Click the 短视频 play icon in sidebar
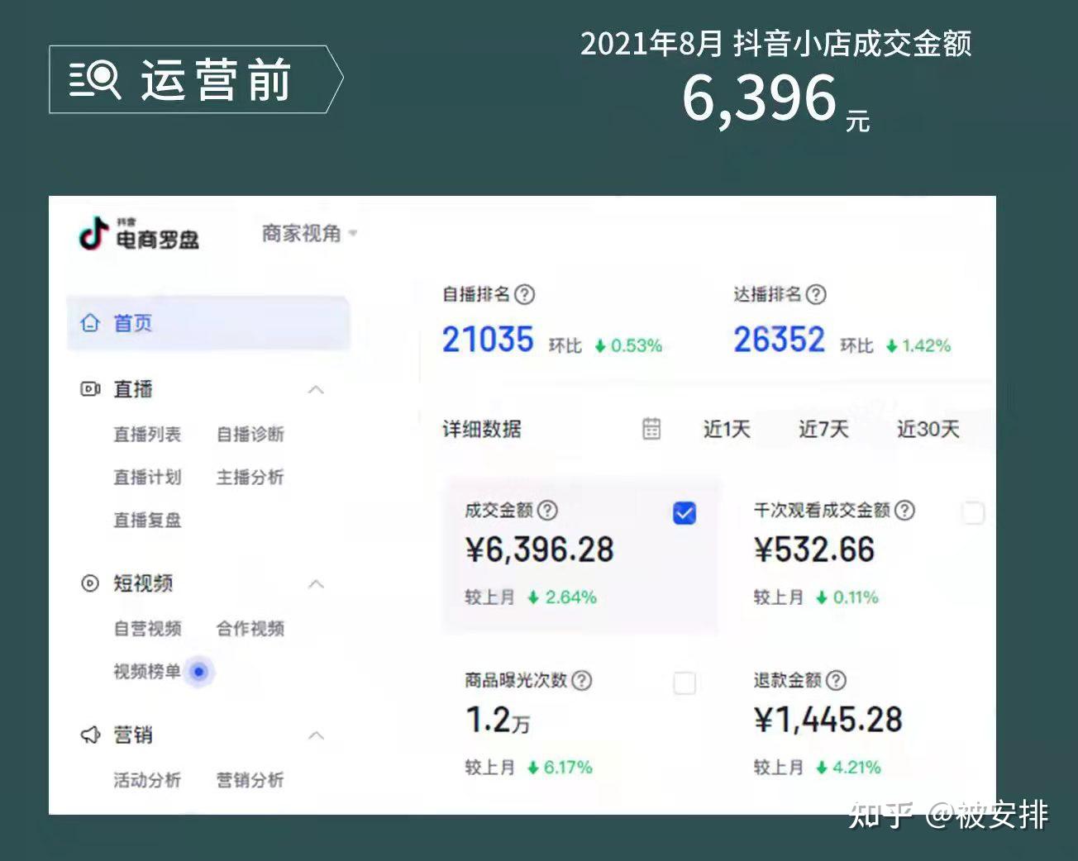The image size is (1078, 861). tap(90, 583)
